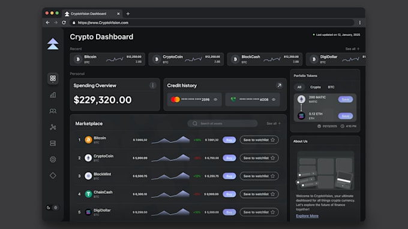
Task: Open the Bitcoin recent card
Action: (107, 59)
